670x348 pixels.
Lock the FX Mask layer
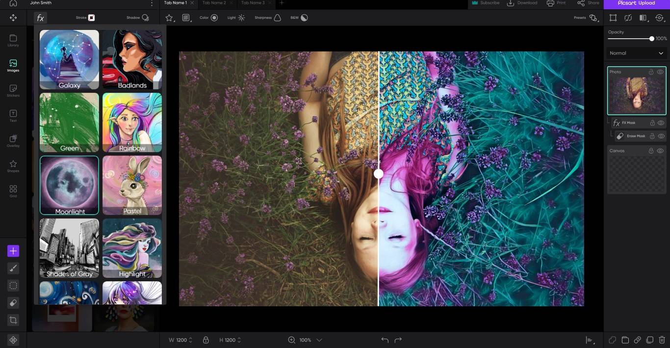pyautogui.click(x=652, y=123)
